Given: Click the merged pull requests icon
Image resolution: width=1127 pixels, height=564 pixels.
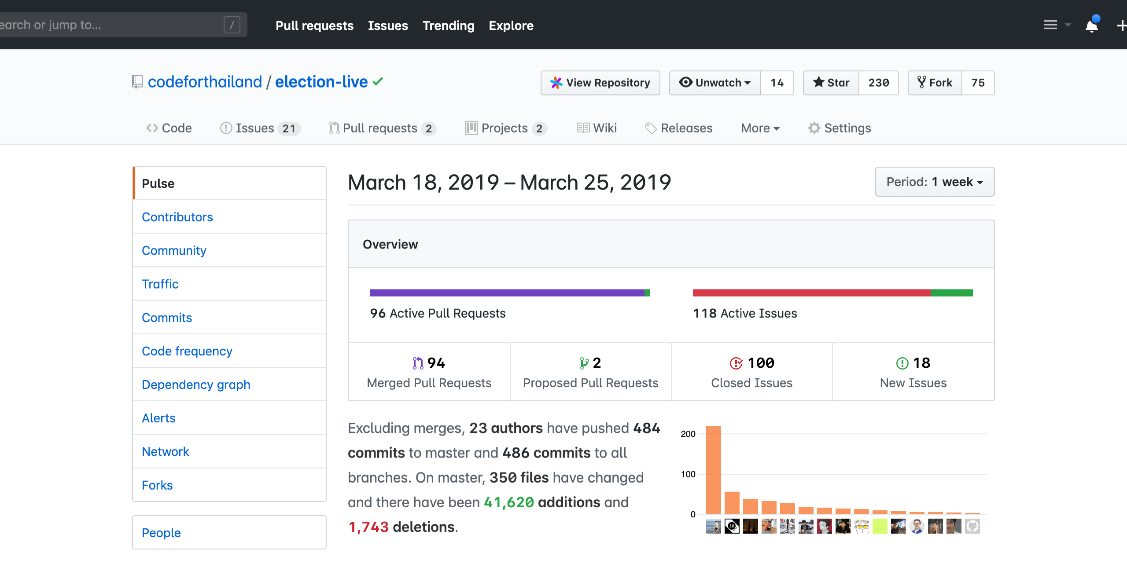Looking at the screenshot, I should (417, 363).
